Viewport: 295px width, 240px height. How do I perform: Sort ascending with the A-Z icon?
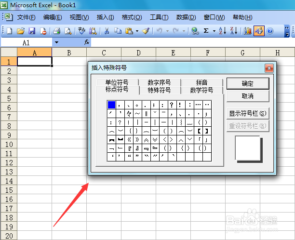click(x=222, y=31)
